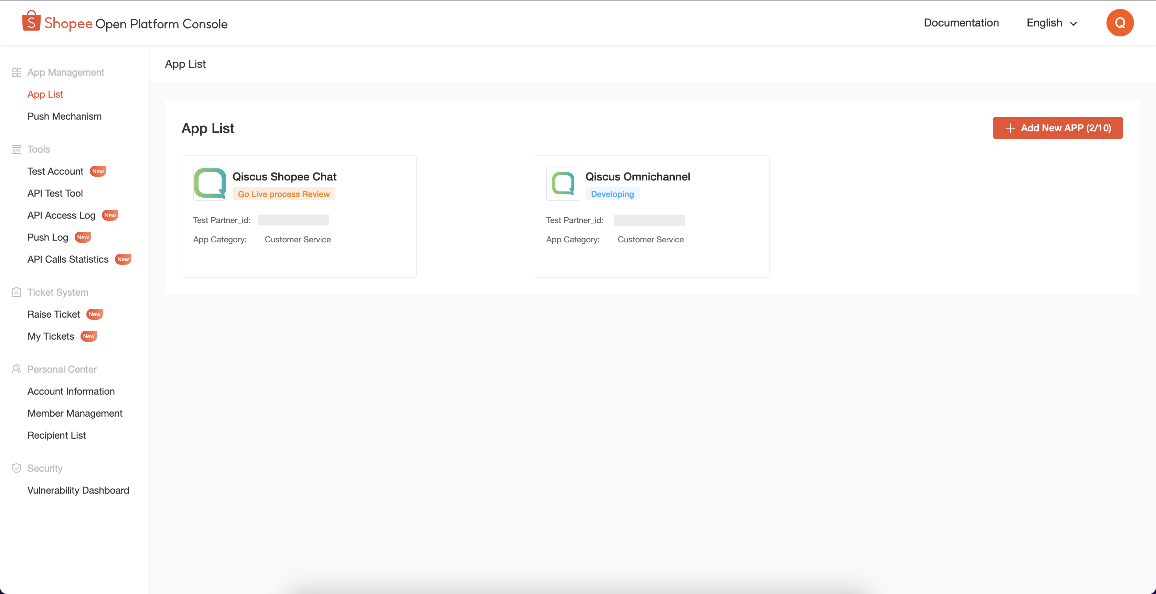1156x594 pixels.
Task: Open the Documentation link
Action: [961, 23]
